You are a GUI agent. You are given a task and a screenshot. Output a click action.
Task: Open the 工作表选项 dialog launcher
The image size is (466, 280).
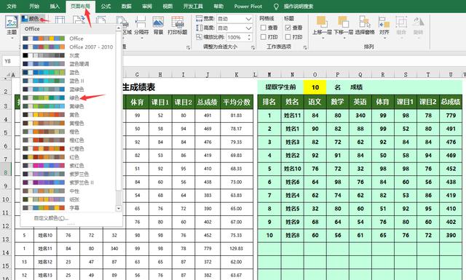pyautogui.click(x=305, y=47)
